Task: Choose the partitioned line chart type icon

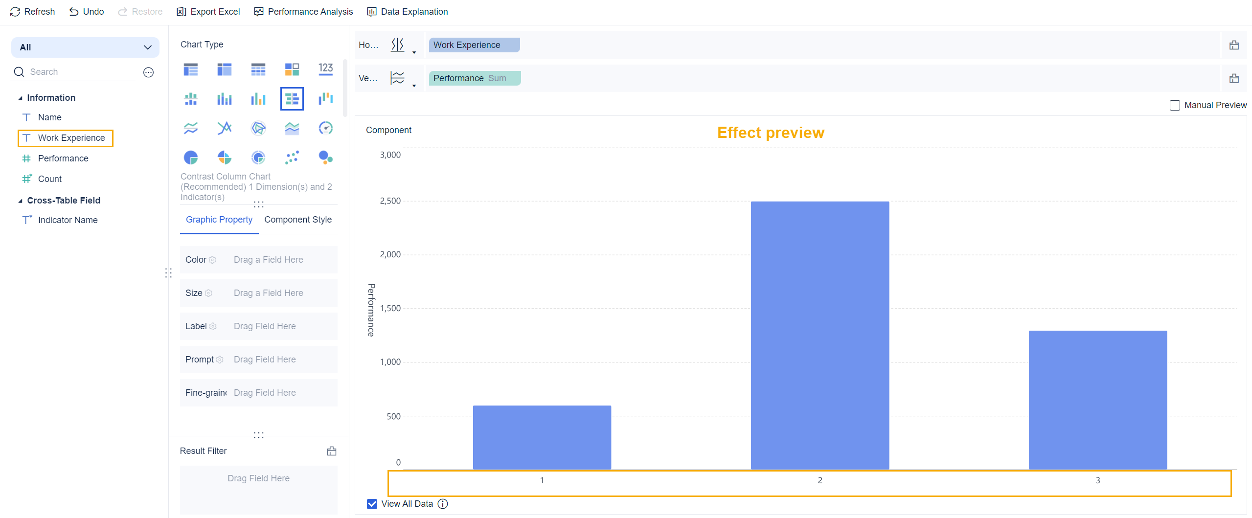Action: tap(190, 128)
